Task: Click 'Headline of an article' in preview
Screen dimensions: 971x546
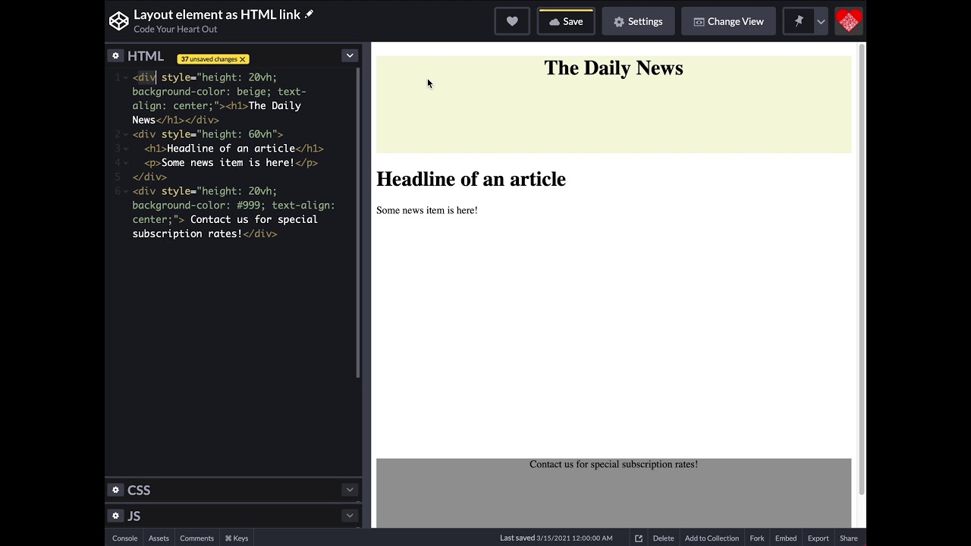Action: [471, 179]
